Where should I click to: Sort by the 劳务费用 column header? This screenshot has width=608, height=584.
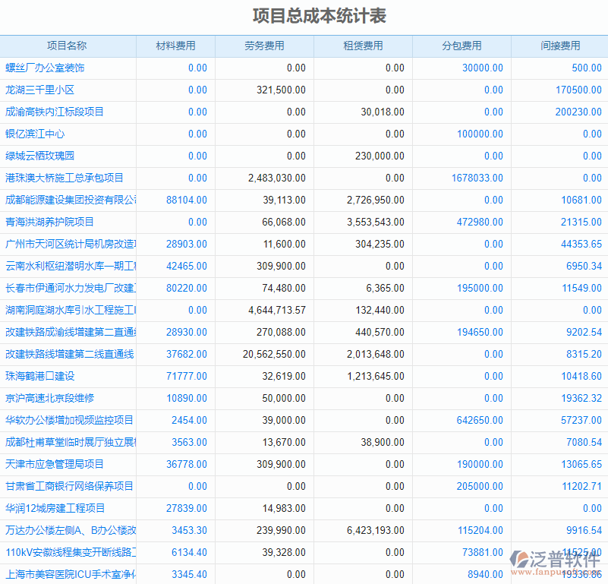(265, 46)
